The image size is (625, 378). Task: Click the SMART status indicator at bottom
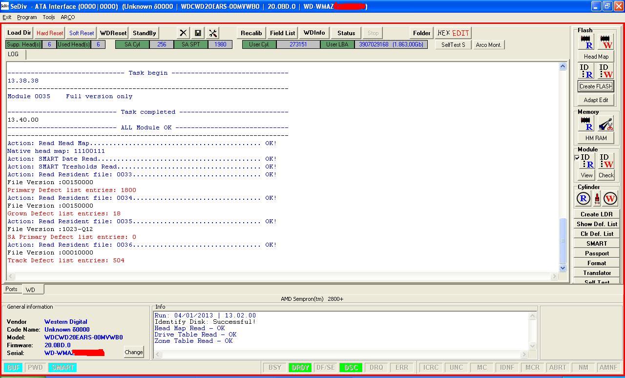[62, 367]
